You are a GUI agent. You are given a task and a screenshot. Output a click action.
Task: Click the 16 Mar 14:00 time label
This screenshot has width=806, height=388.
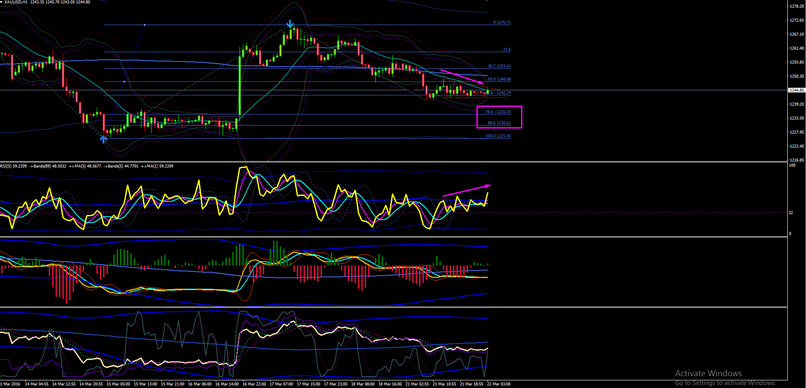tap(227, 384)
